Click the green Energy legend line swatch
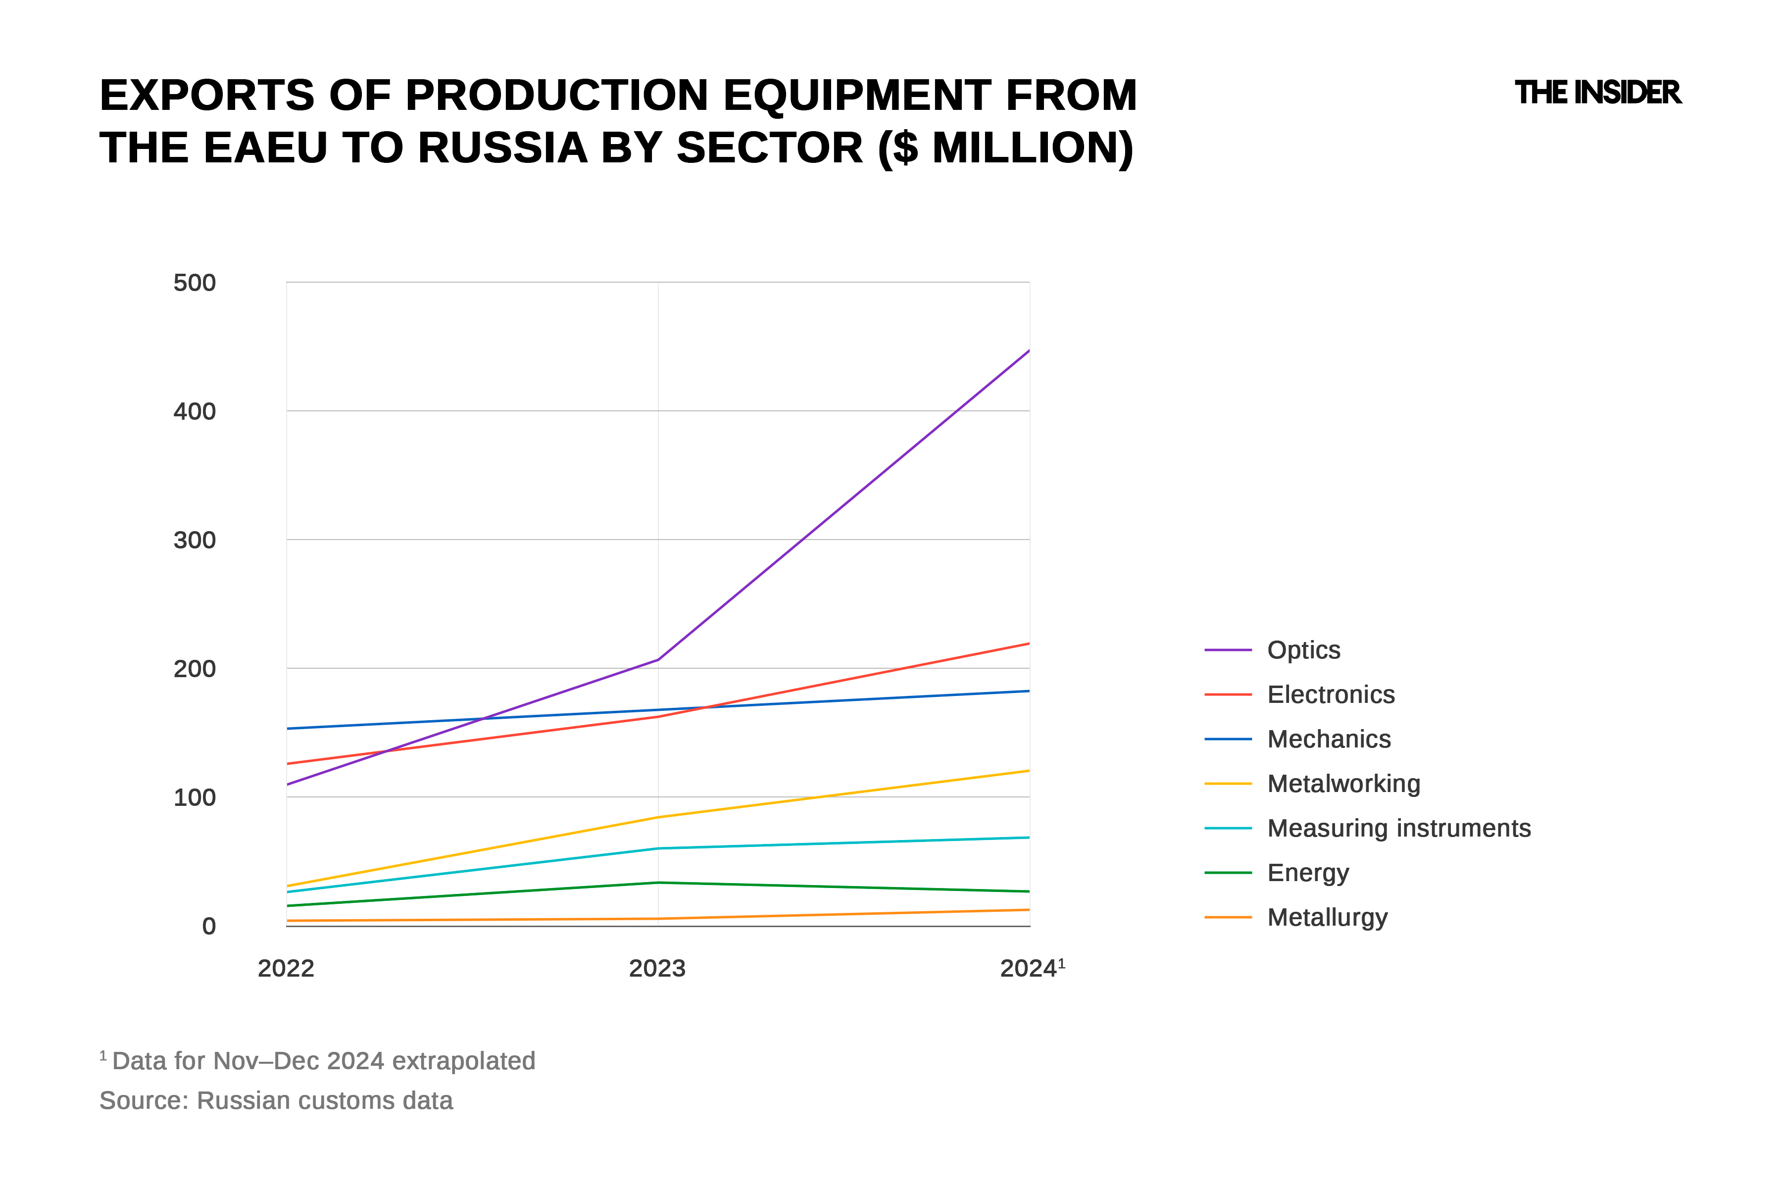 coord(1228,873)
